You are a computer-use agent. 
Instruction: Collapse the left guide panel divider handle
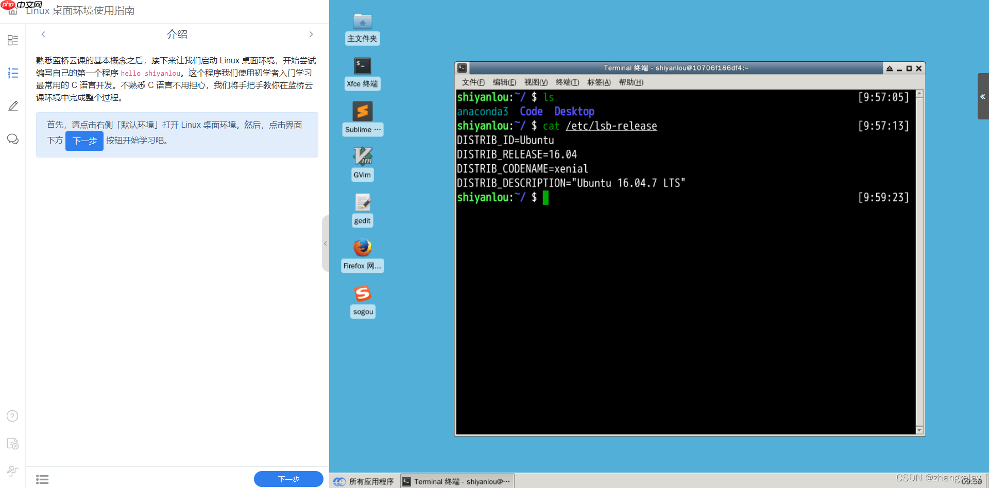[325, 243]
